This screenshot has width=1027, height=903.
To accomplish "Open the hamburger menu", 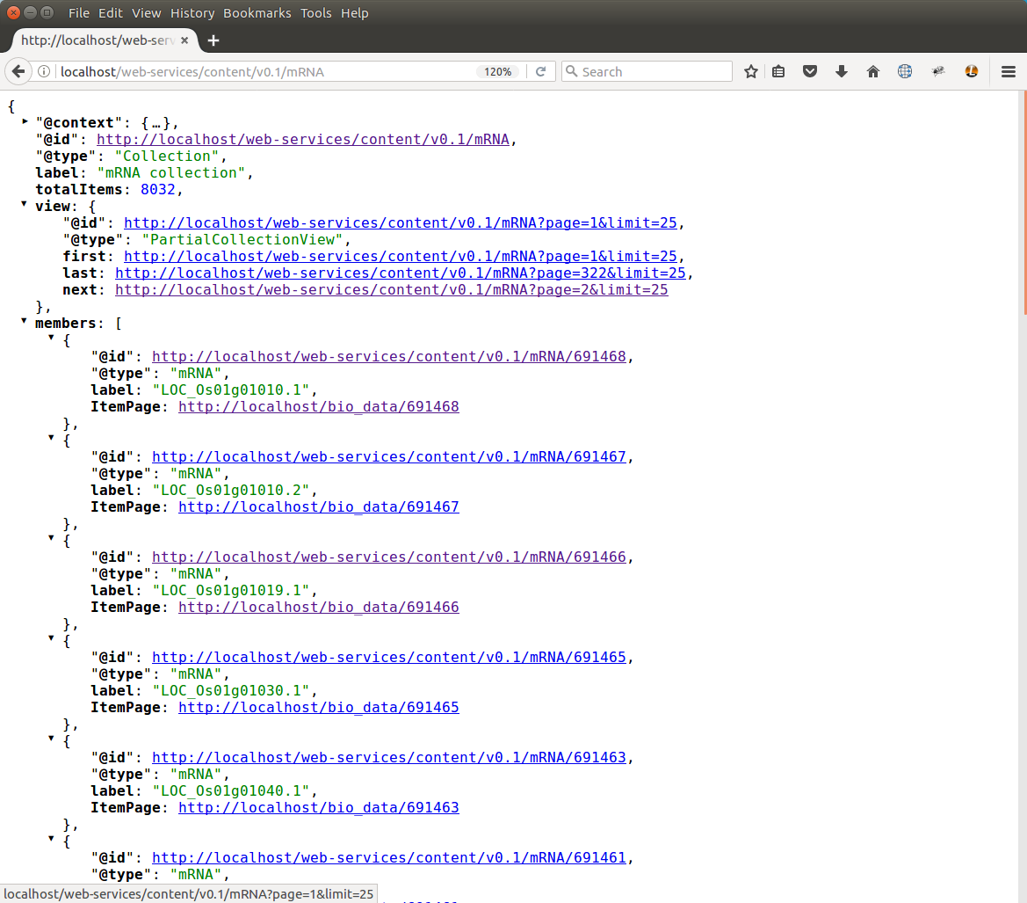I will pos(1009,71).
